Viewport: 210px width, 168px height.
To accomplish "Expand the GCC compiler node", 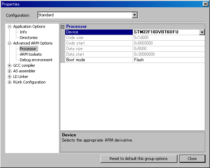I will (x=10, y=65).
